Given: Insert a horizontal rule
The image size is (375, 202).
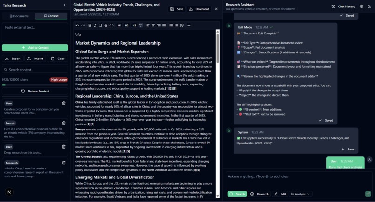Looking at the screenshot, I should 189,26.
